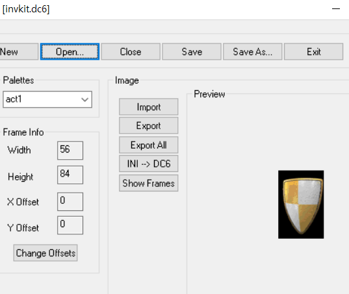Select the Preview group label

tap(209, 94)
